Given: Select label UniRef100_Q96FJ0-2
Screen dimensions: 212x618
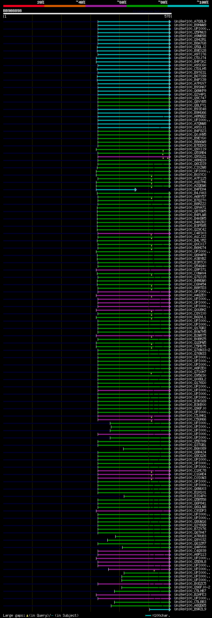Looking at the screenshot, I should (x=192, y=587).
